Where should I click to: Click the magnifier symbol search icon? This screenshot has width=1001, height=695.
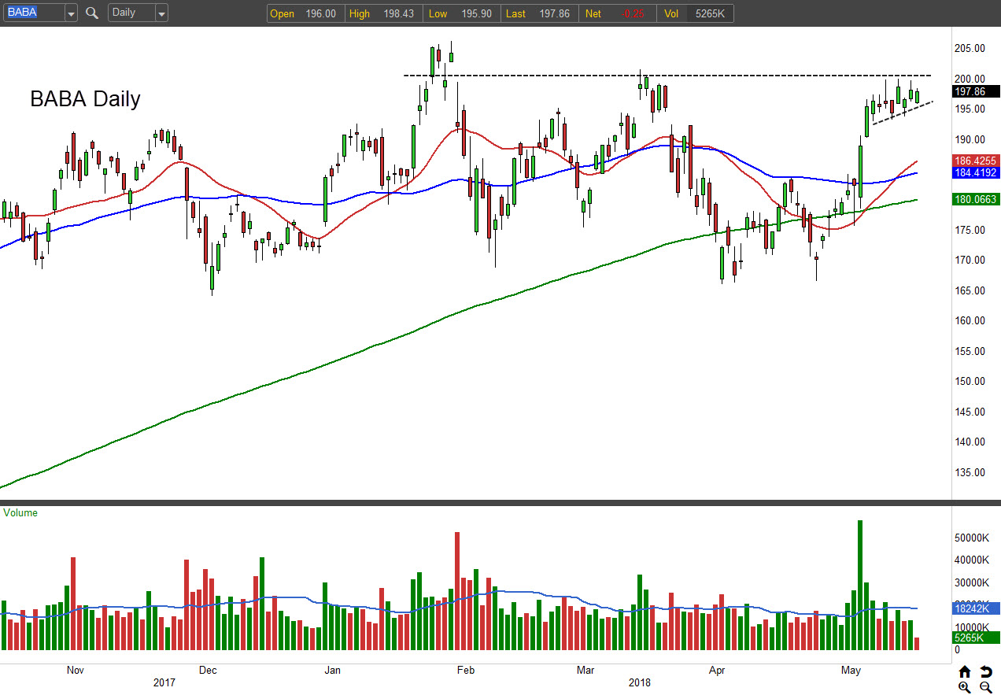[92, 13]
